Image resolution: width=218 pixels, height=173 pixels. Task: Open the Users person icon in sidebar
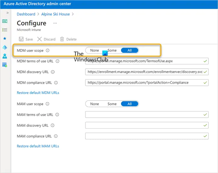pos(5,56)
